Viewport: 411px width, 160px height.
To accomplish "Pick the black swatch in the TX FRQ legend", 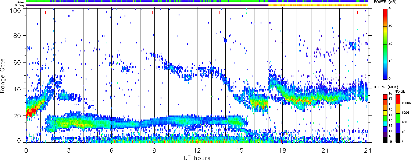I will [385, 140].
